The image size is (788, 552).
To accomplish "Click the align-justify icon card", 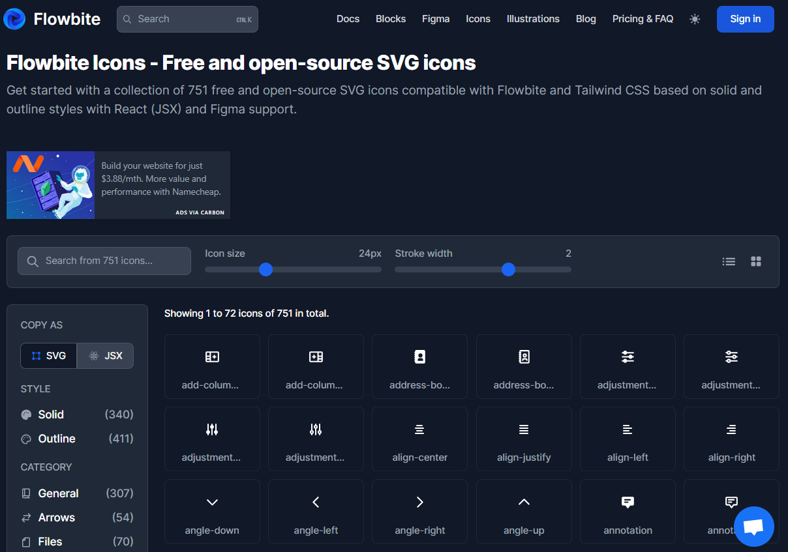I will click(524, 439).
